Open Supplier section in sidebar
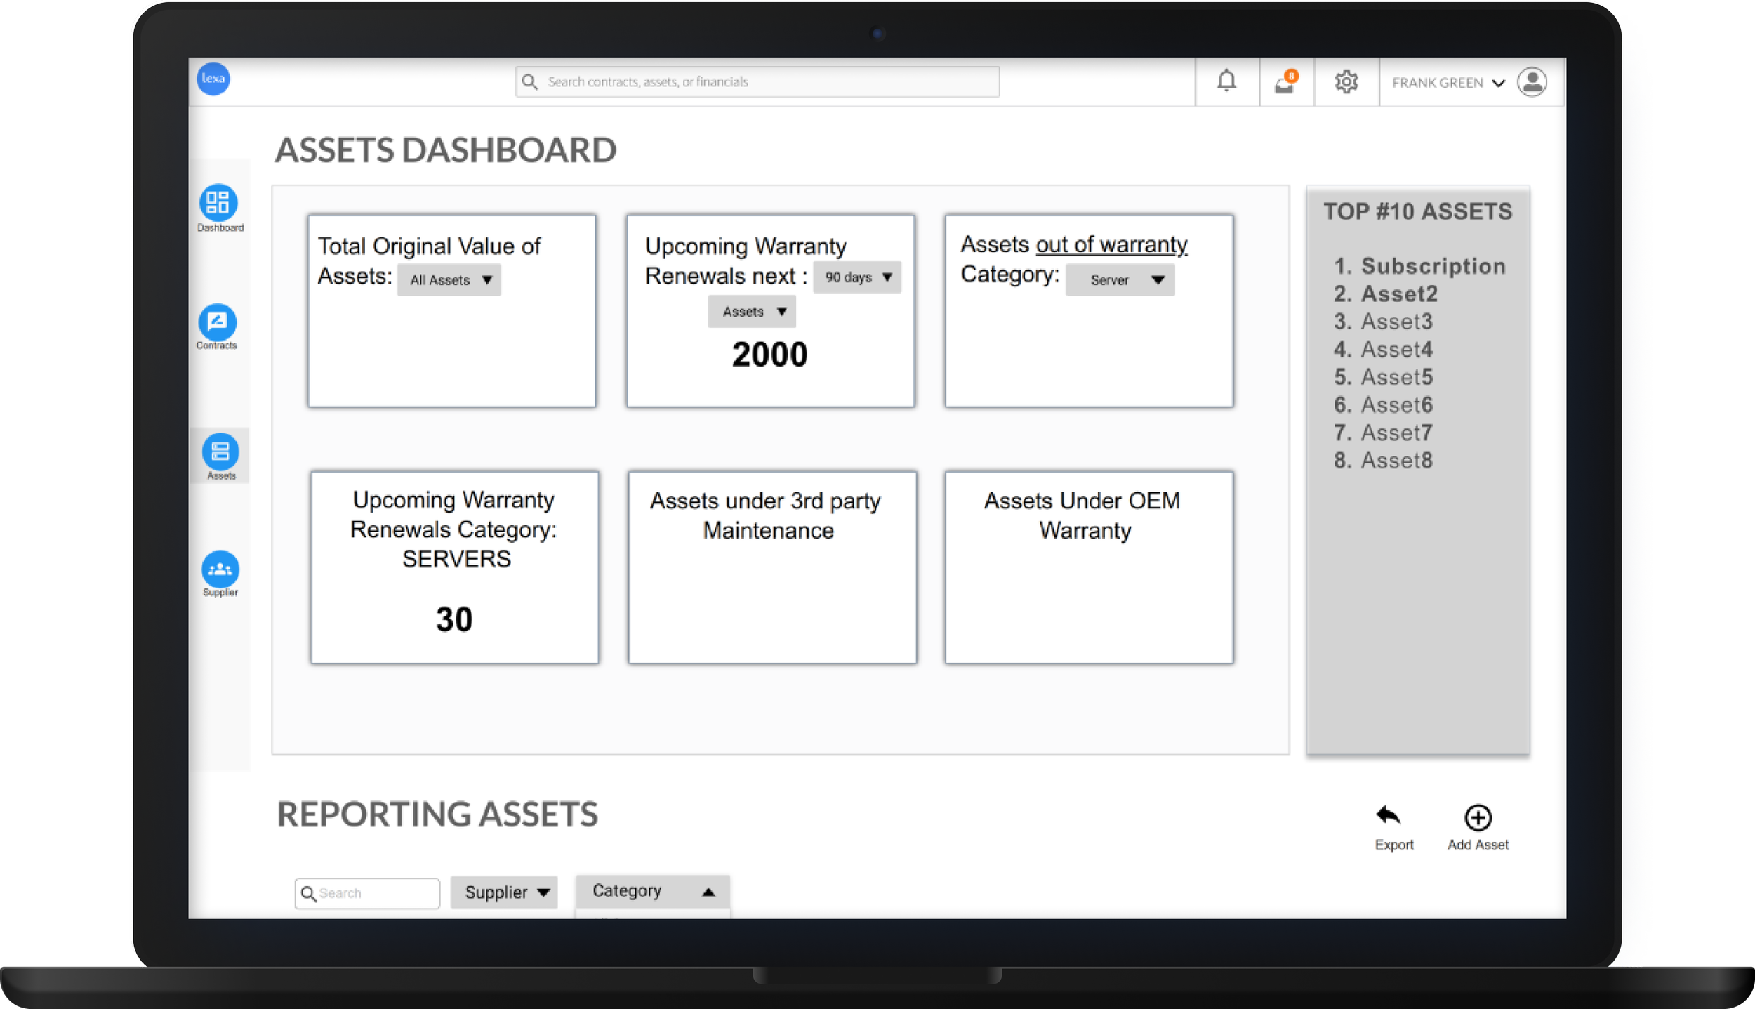The height and width of the screenshot is (1009, 1755). 220,574
